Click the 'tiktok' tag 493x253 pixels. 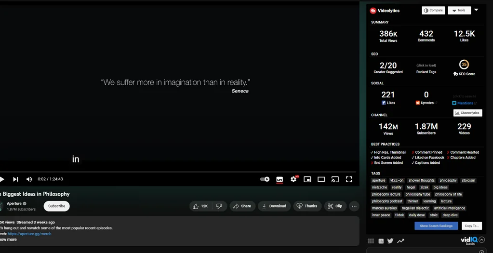pyautogui.click(x=400, y=215)
